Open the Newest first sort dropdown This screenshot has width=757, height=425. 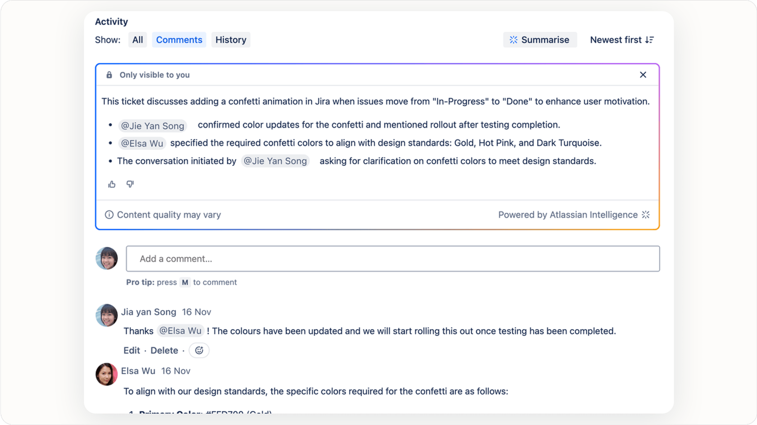pyautogui.click(x=616, y=40)
